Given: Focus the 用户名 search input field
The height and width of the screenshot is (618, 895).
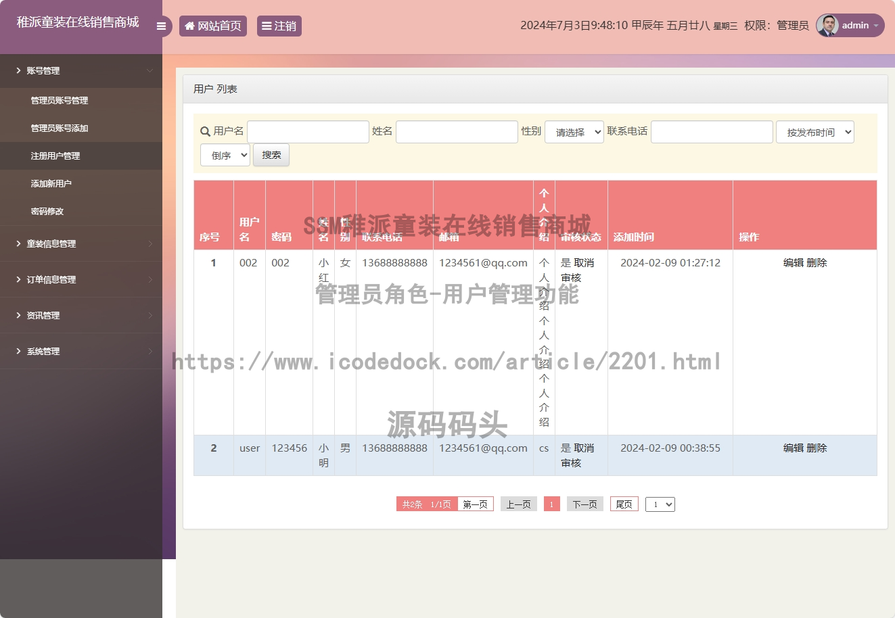Looking at the screenshot, I should coord(308,132).
